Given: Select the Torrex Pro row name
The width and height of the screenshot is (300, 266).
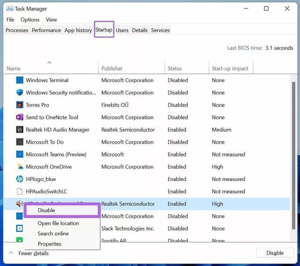Looking at the screenshot, I should coord(38,105).
